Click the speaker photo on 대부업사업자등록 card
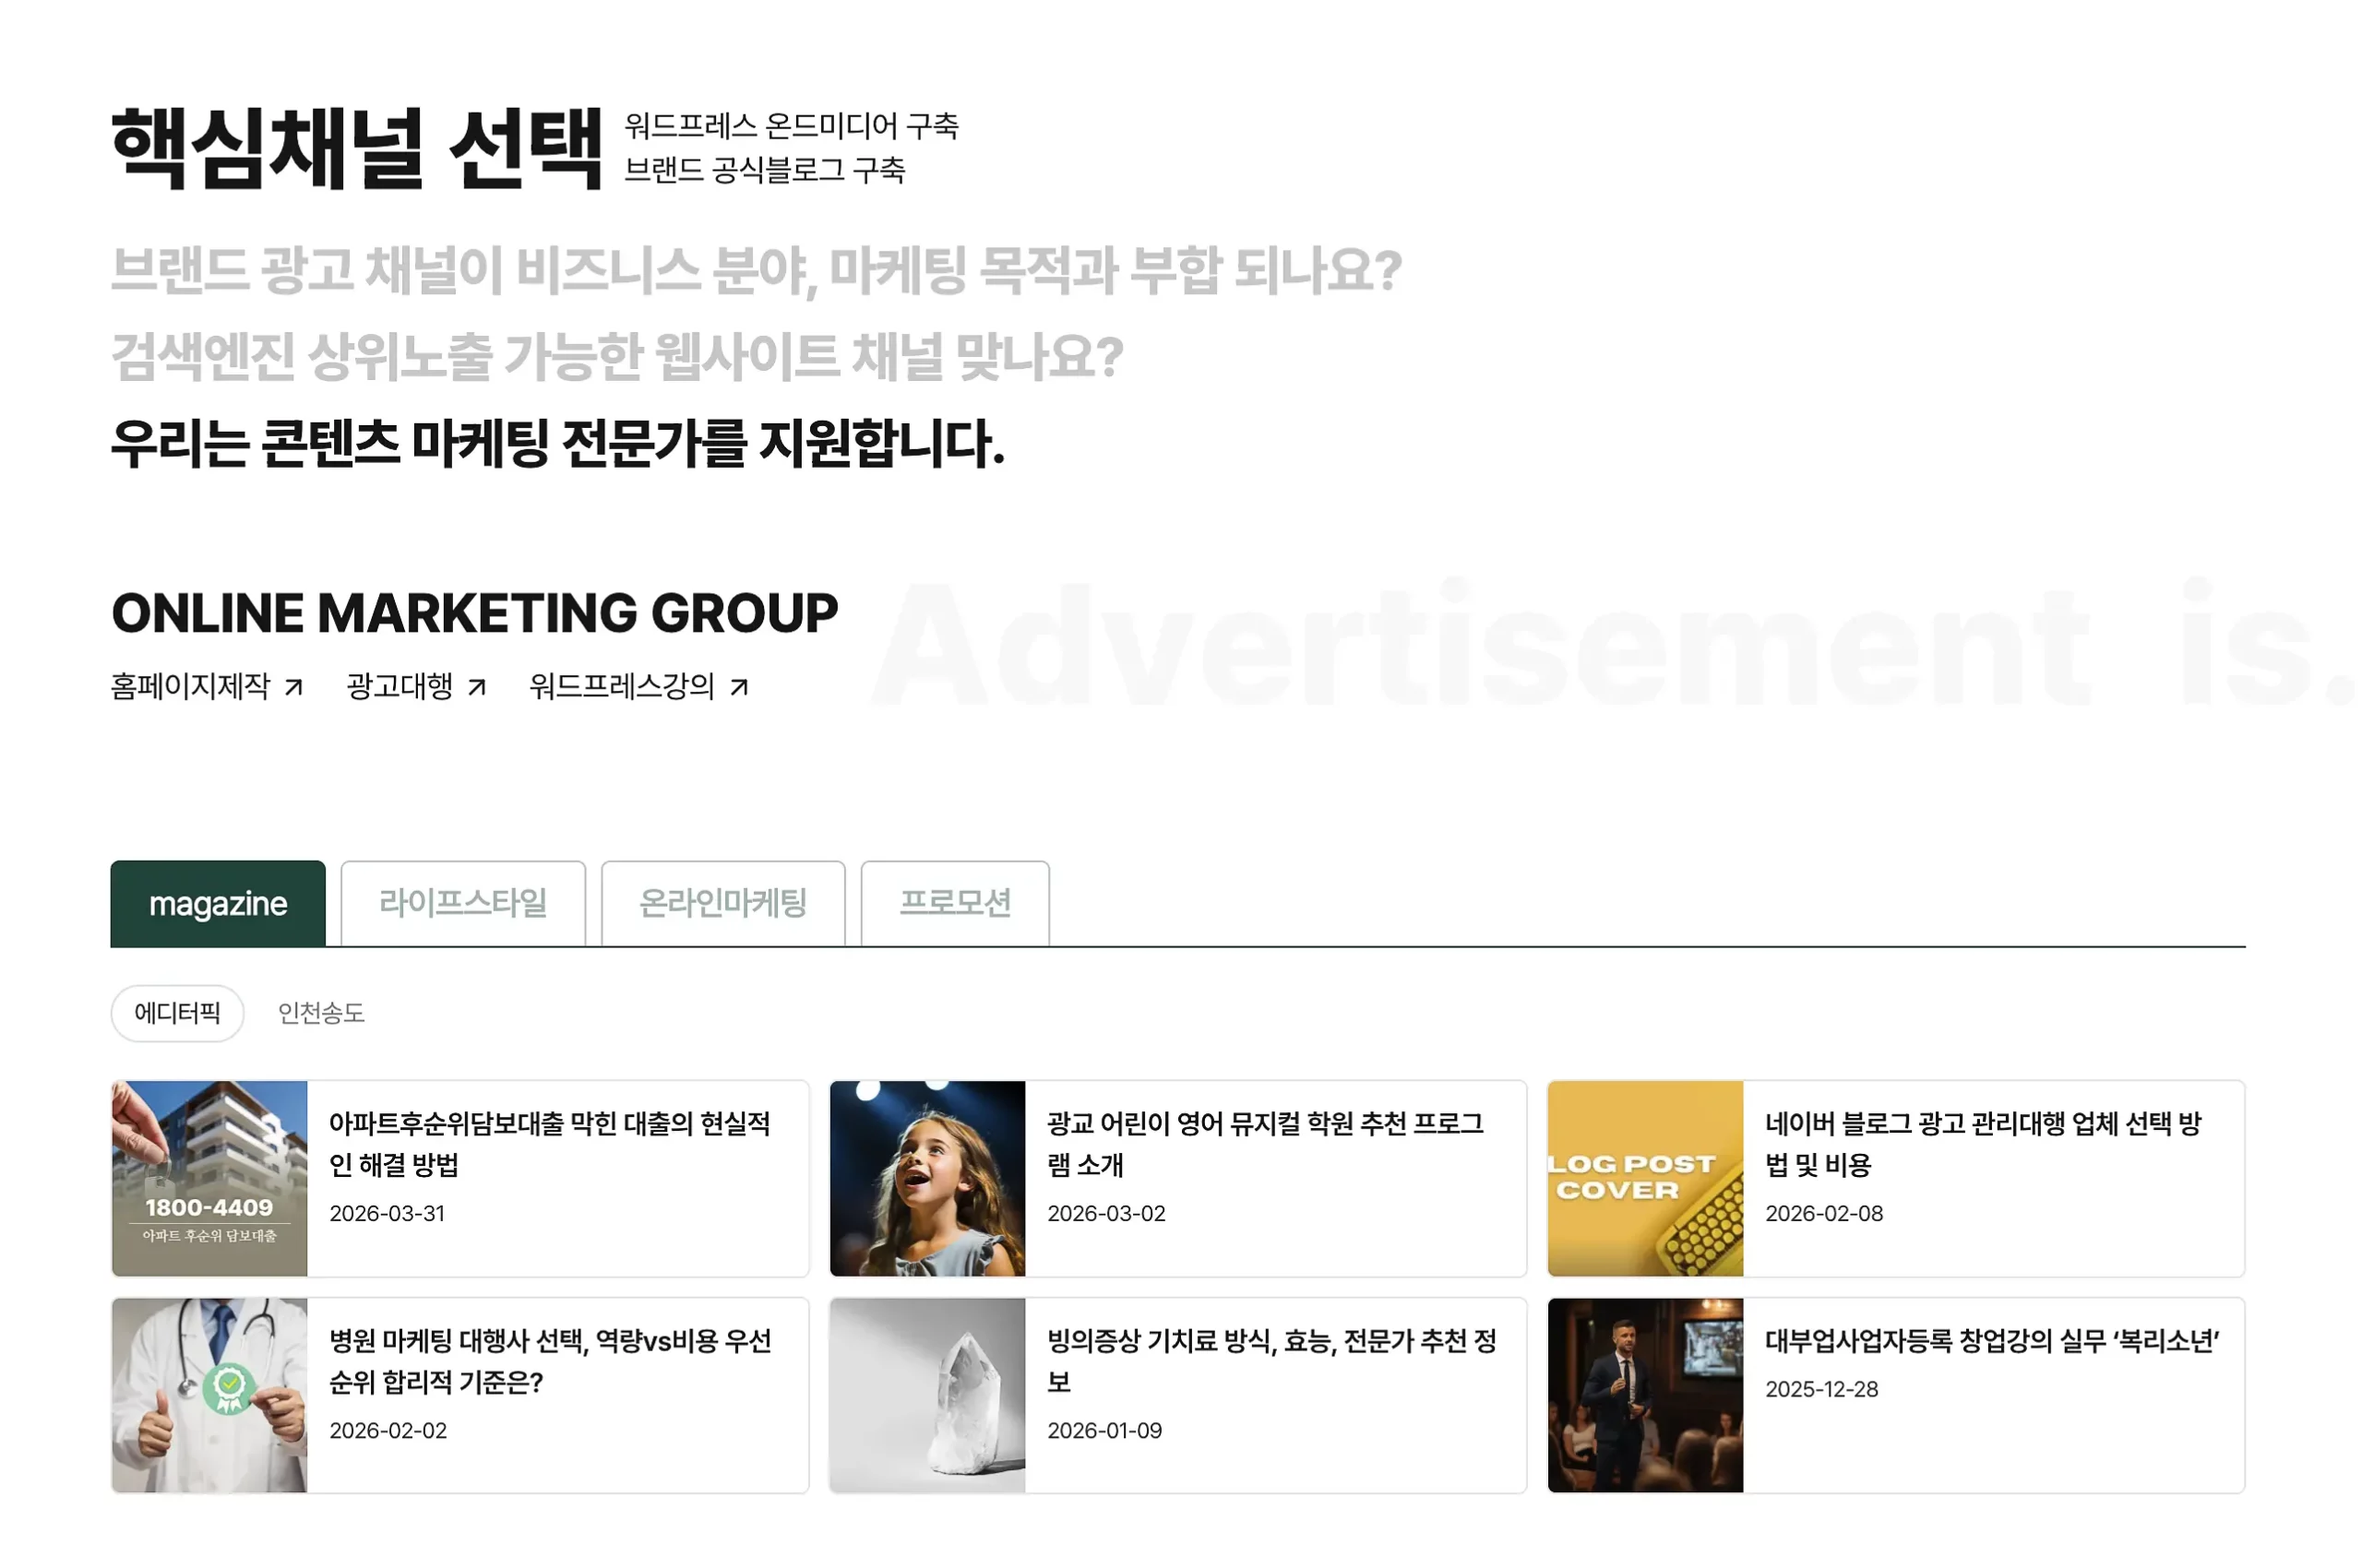 [1646, 1396]
